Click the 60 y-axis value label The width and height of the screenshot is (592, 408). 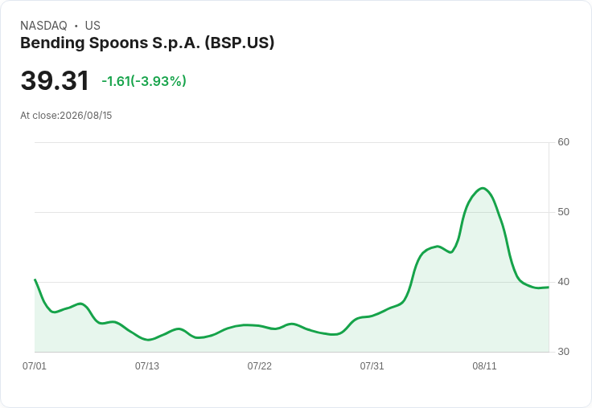click(x=563, y=142)
